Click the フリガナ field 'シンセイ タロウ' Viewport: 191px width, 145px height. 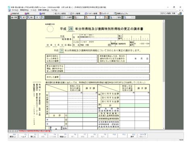pos(95,42)
